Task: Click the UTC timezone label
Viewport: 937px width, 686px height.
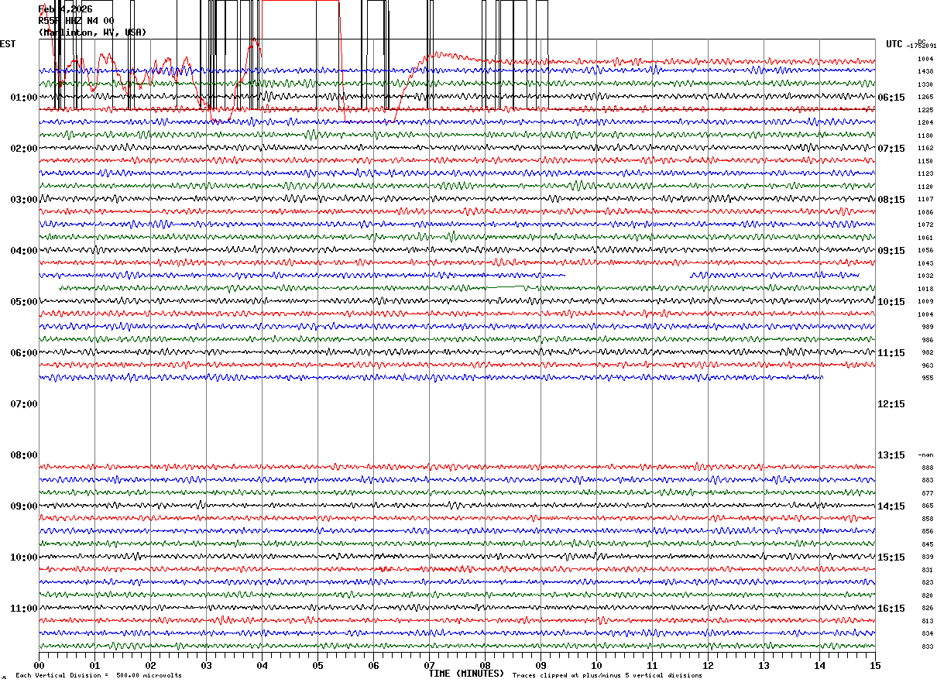Action: coord(894,44)
